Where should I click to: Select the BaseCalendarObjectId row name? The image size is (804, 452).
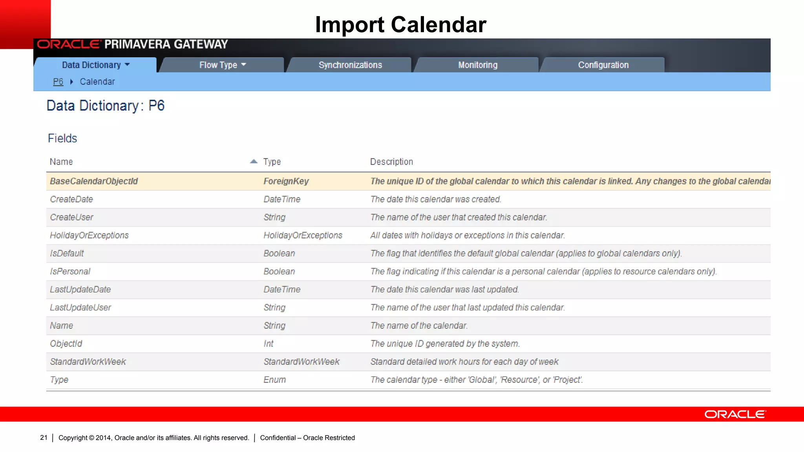94,181
